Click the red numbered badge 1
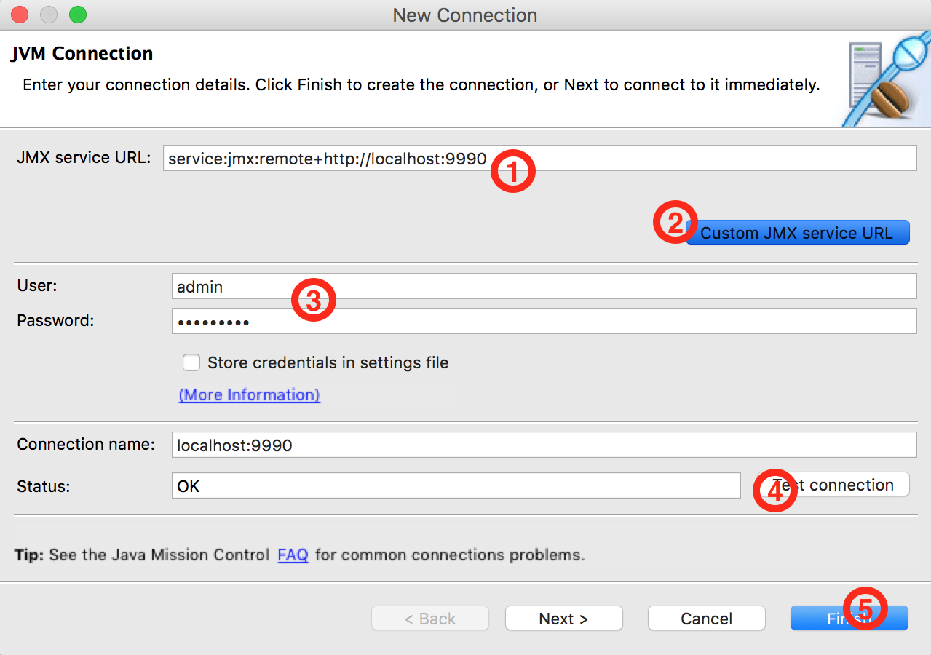Viewport: 931px width, 655px height. (513, 170)
